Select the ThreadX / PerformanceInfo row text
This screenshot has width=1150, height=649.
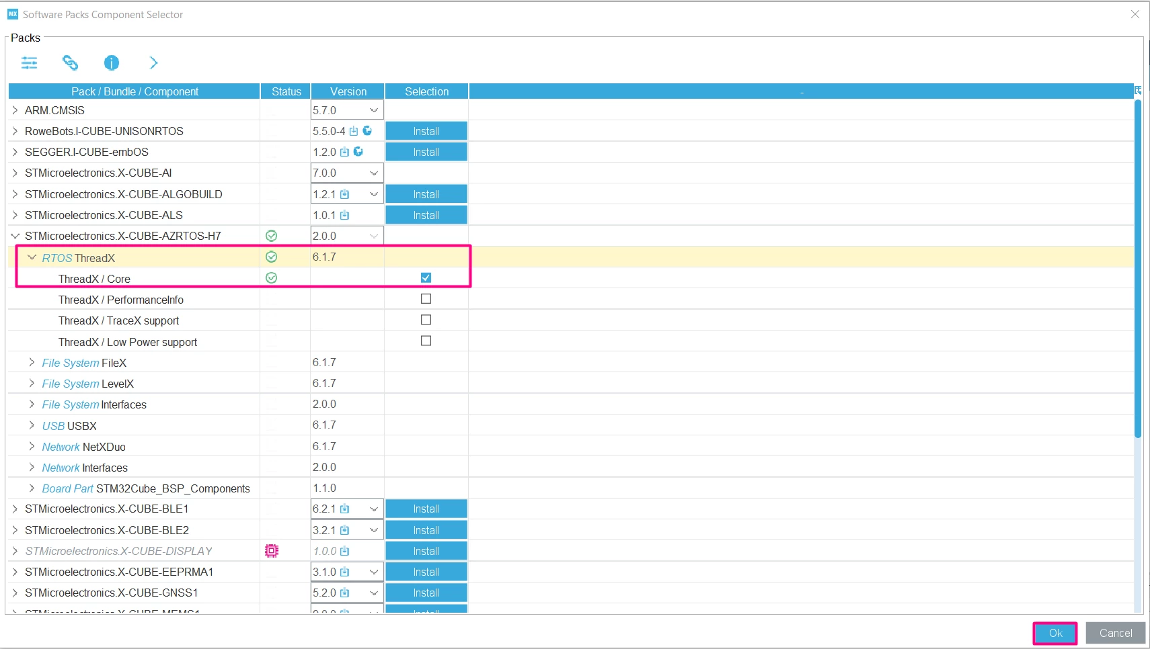click(121, 300)
